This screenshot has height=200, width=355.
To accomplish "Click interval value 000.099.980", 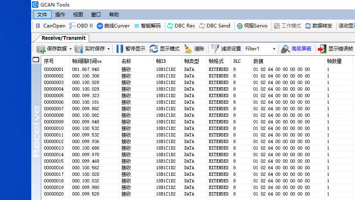I will (85, 188).
